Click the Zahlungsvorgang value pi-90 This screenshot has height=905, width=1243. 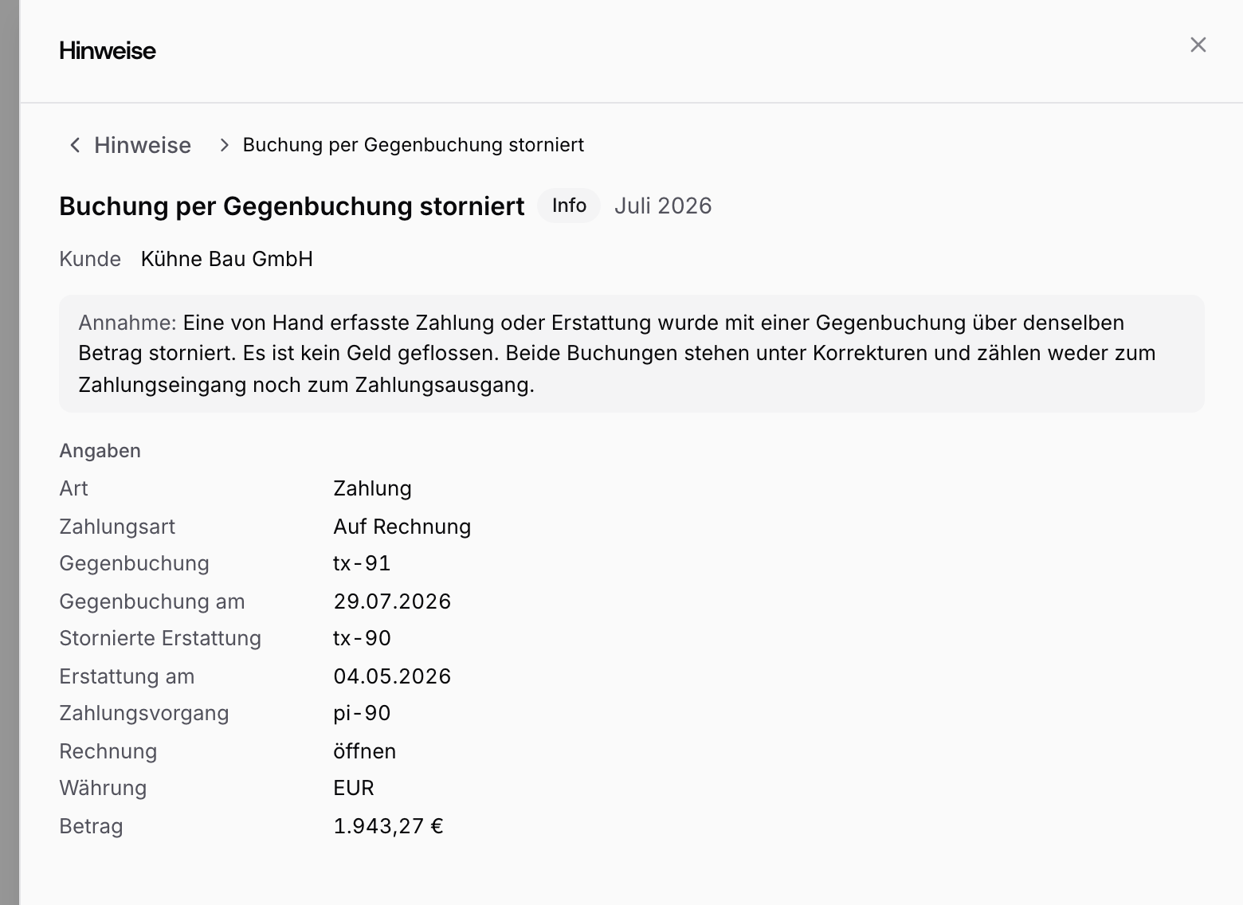coord(363,713)
